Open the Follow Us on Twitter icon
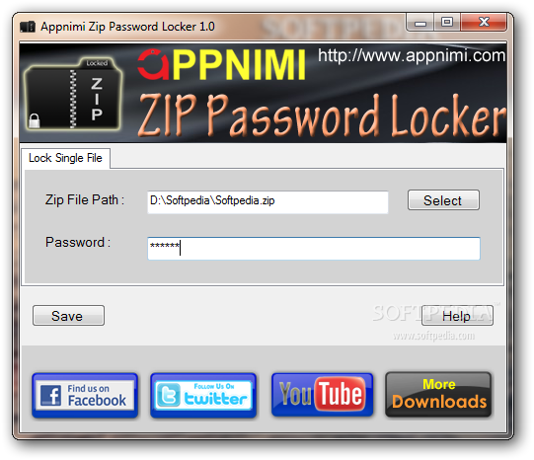The height and width of the screenshot is (460, 534). coord(203,395)
